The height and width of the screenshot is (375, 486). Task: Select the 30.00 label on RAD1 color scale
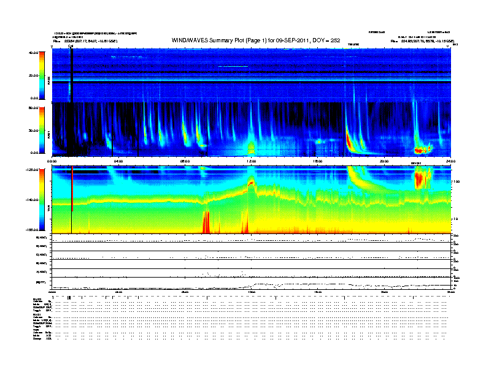pyautogui.click(x=33, y=131)
